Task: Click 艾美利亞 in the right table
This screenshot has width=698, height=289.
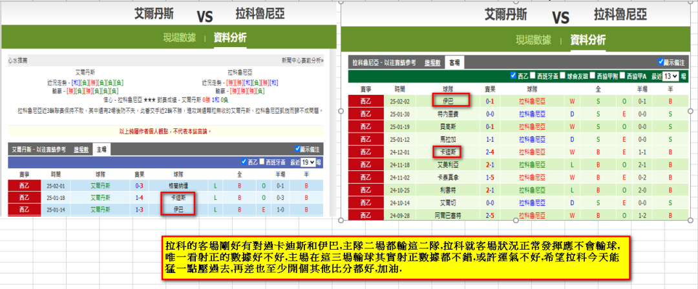Action: 447,165
